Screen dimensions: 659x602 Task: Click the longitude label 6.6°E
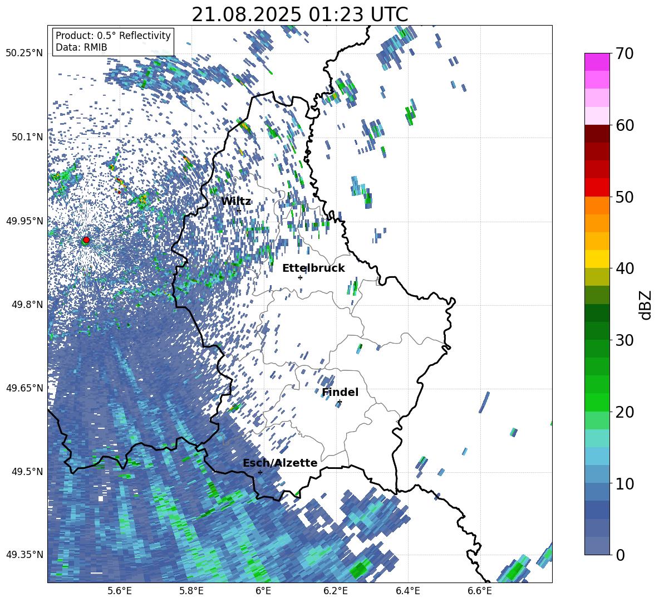click(480, 591)
